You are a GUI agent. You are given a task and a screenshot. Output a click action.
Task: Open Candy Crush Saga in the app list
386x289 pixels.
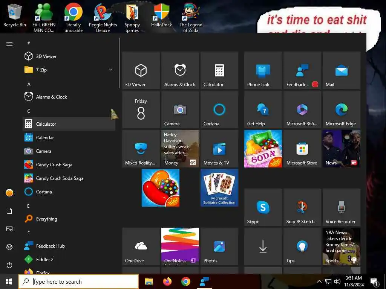pyautogui.click(x=69, y=165)
